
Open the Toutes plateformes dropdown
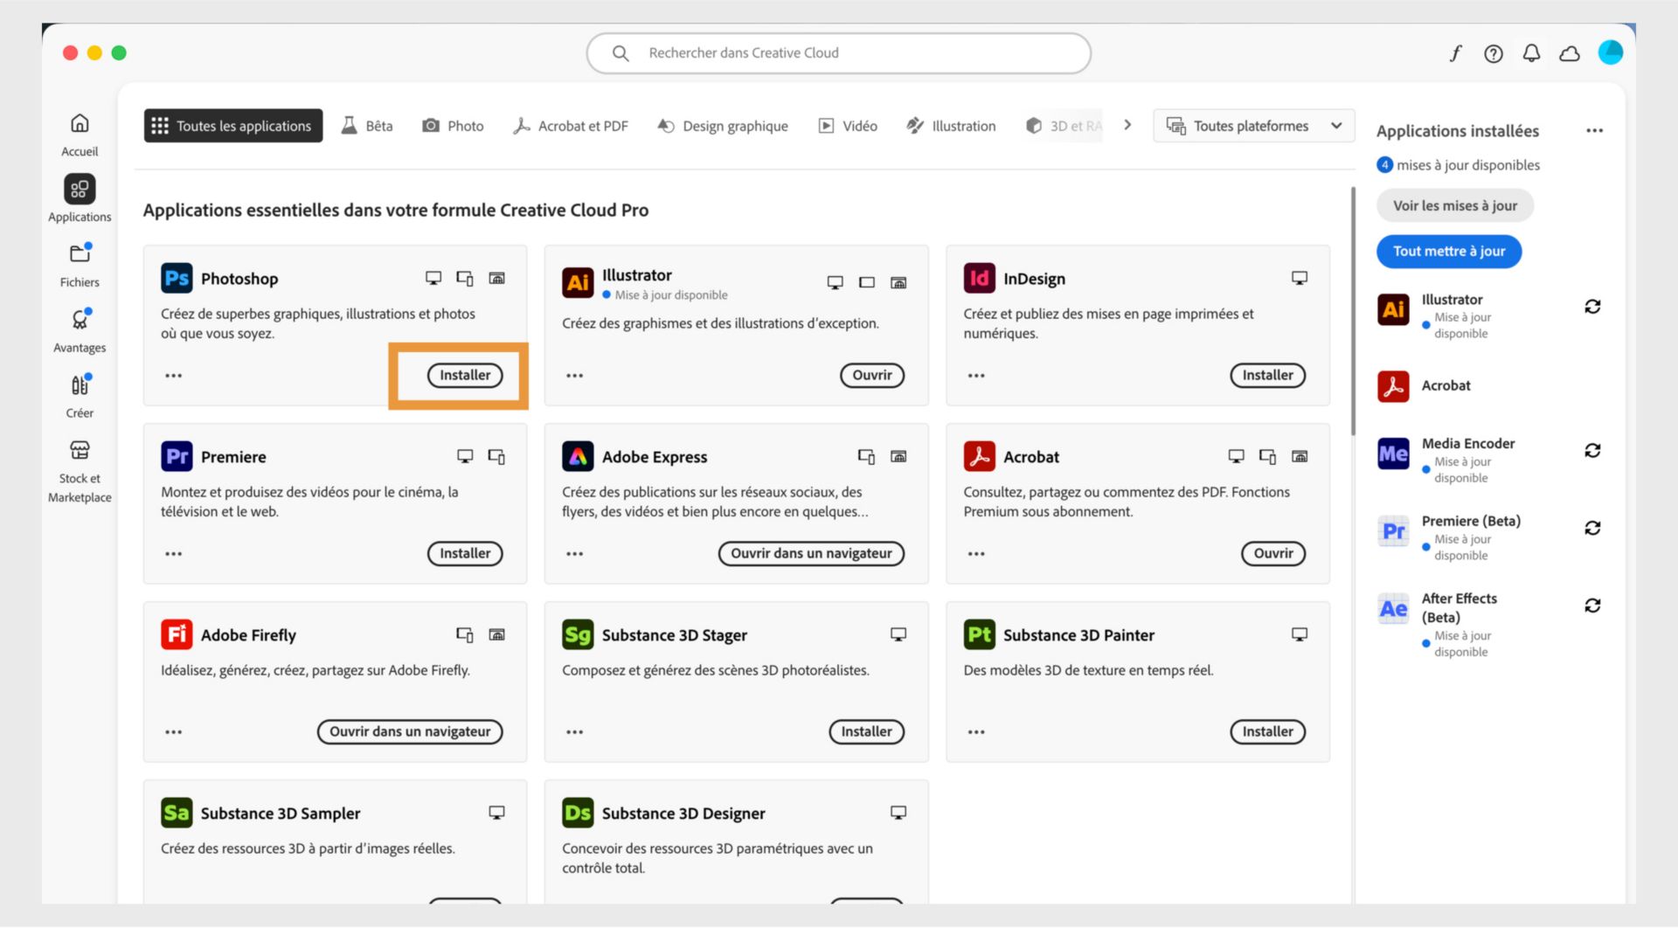1253,126
